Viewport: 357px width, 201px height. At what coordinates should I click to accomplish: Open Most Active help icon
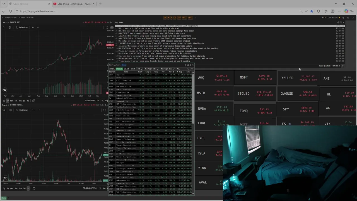[185, 65]
